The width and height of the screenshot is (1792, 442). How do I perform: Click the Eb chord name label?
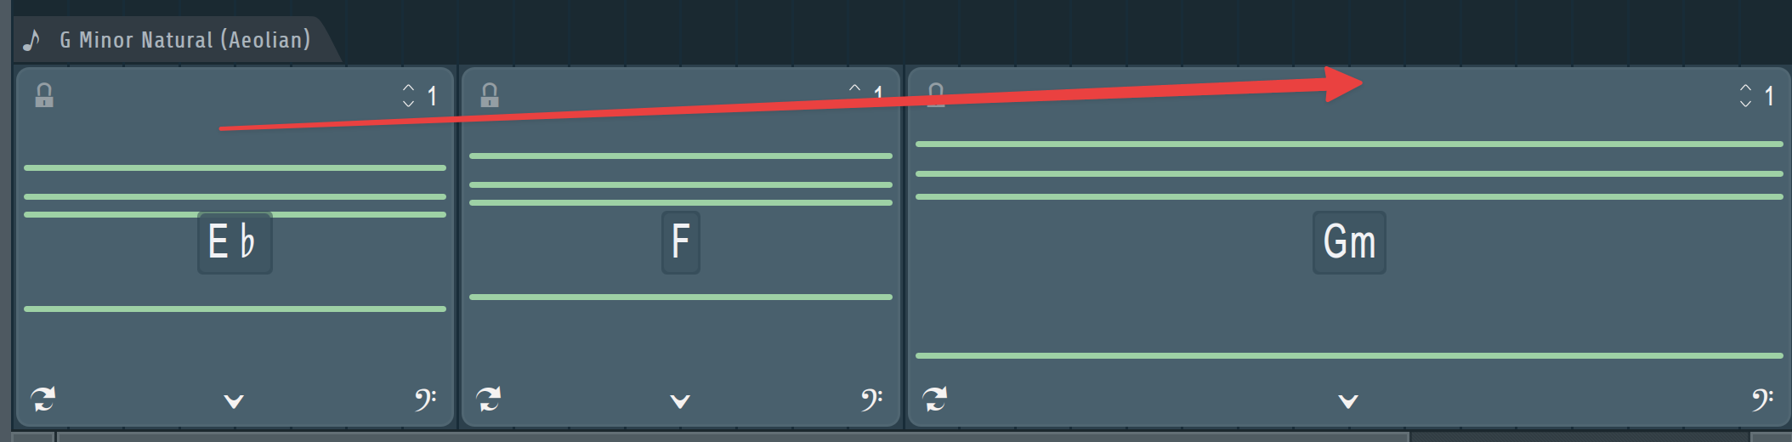pyautogui.click(x=235, y=242)
